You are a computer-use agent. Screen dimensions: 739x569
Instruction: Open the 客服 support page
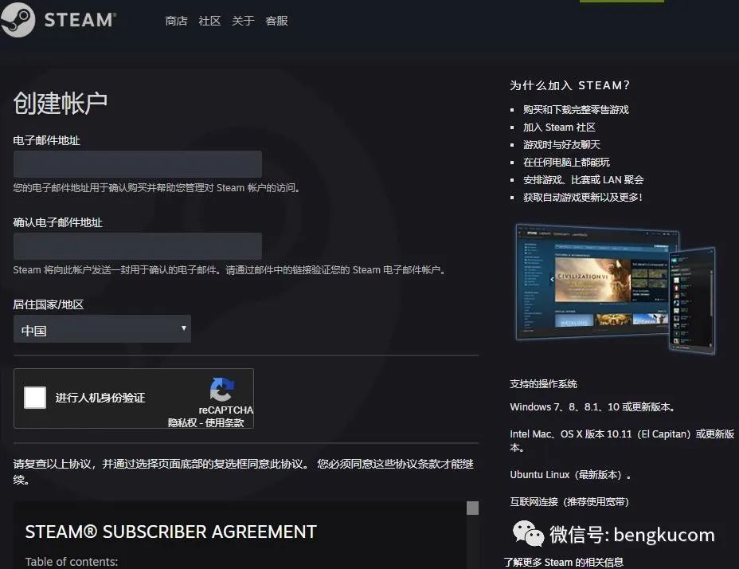point(276,21)
